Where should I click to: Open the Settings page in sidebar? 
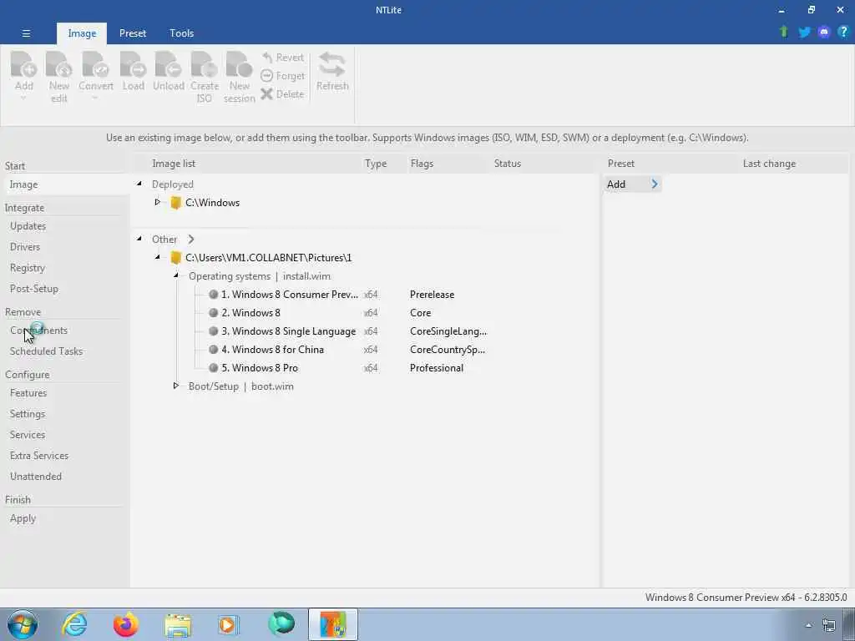click(28, 414)
